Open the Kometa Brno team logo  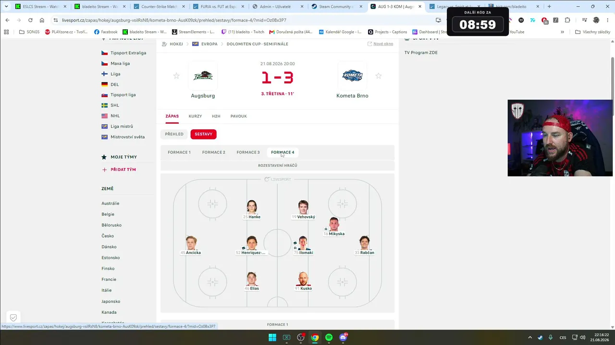tap(352, 76)
